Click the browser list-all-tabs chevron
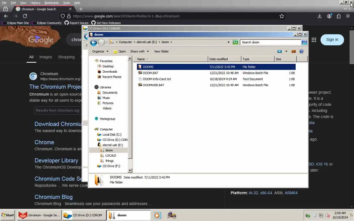Viewport: 354px width, 221px height. coord(345,9)
